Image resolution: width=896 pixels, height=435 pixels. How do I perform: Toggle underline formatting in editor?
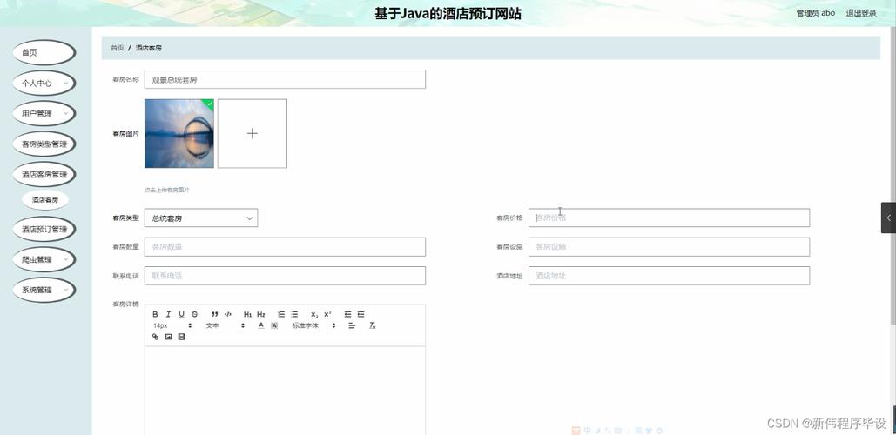pyautogui.click(x=182, y=314)
